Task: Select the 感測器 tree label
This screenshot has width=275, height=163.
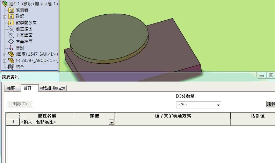Action: (x=22, y=10)
